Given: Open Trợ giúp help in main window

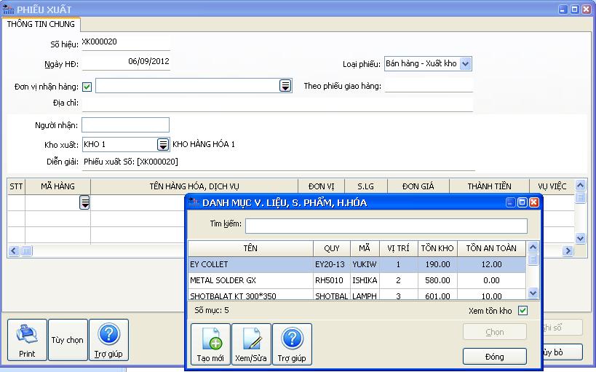Looking at the screenshot, I should [108, 340].
